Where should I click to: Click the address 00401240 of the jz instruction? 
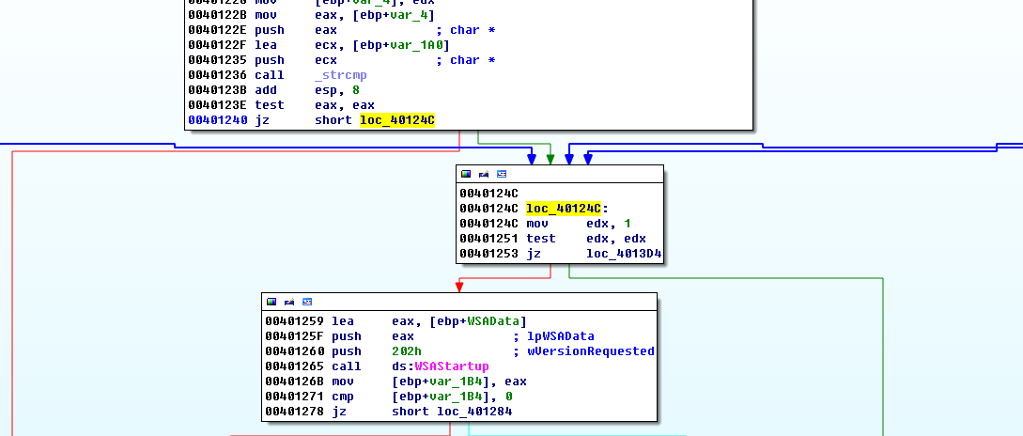point(217,120)
